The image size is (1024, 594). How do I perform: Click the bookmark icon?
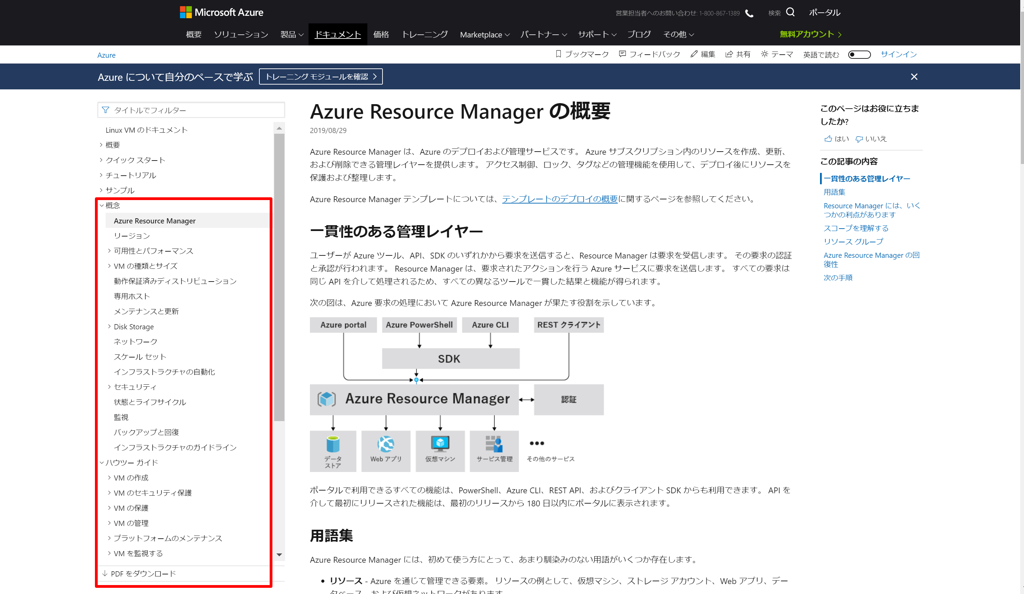point(558,54)
